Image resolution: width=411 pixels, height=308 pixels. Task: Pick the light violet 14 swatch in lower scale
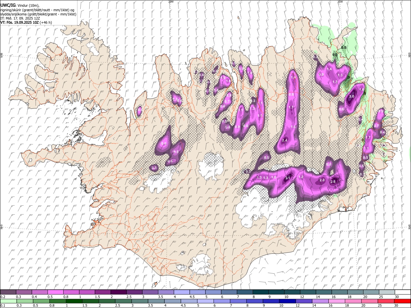pyautogui.click(x=320, y=301)
